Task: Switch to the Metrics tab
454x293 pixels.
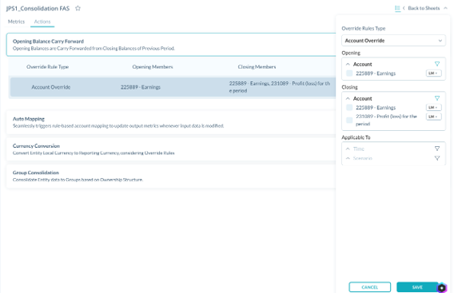Action: (x=16, y=22)
